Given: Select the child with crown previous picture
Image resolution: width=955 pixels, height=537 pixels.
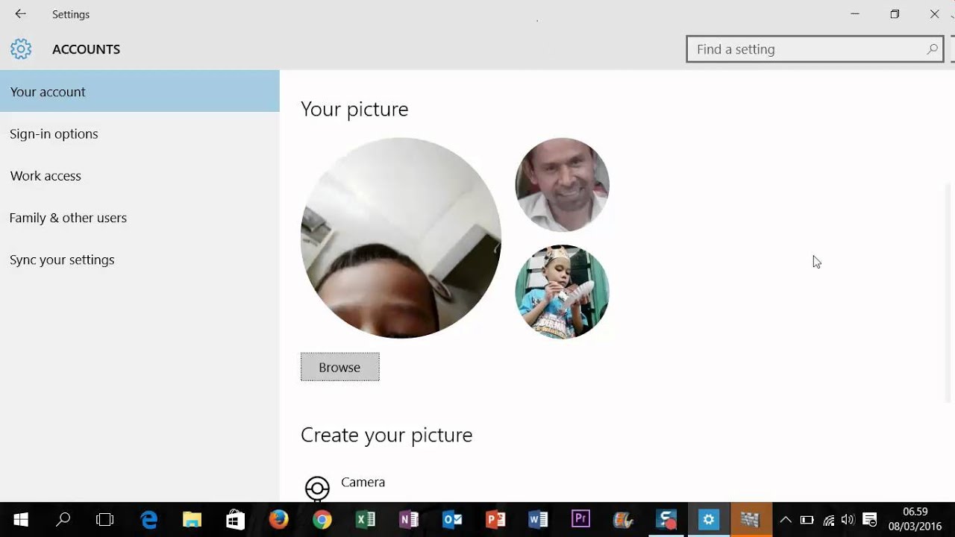Looking at the screenshot, I should click(x=563, y=292).
